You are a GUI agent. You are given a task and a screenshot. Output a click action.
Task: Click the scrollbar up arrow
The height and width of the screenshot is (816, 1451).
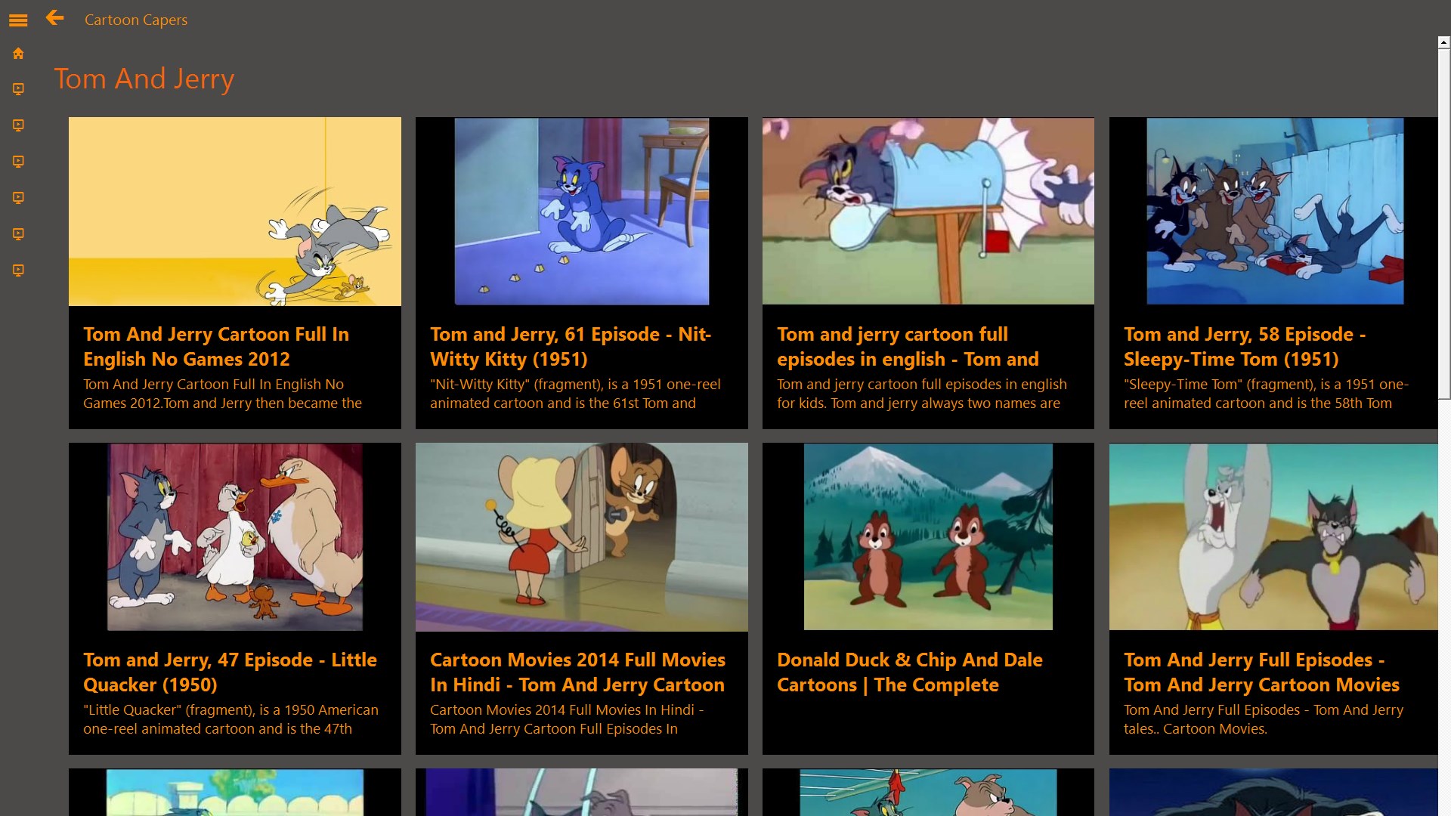(1444, 43)
